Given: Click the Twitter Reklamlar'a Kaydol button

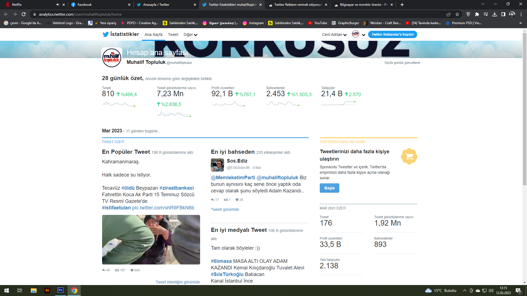Looking at the screenshot, I should pyautogui.click(x=393, y=35).
